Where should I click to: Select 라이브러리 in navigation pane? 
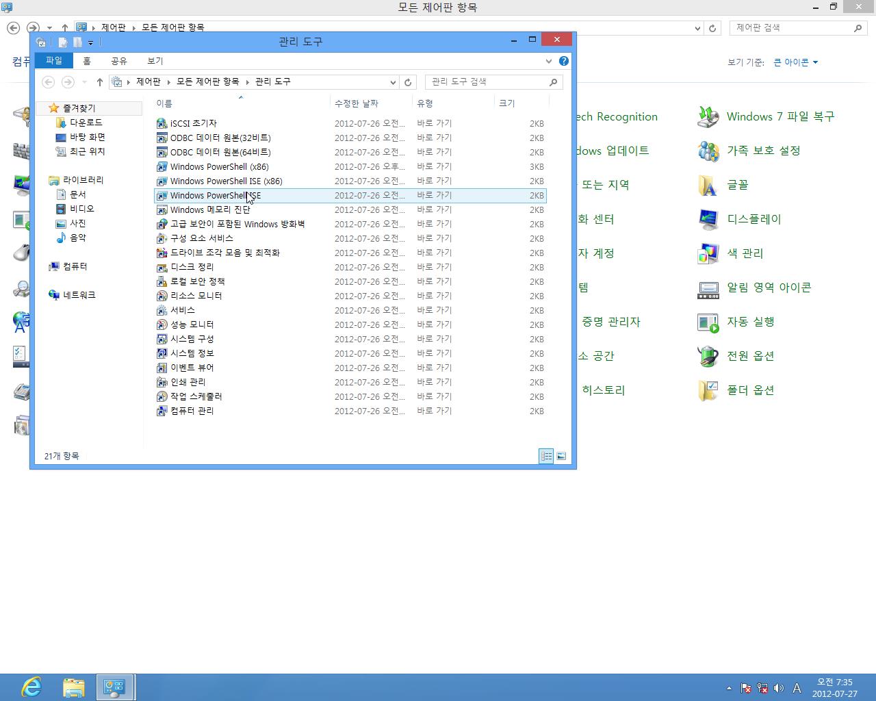click(83, 180)
